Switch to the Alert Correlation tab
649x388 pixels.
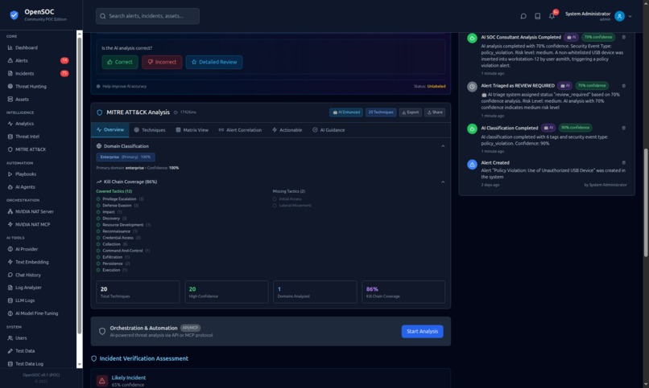pyautogui.click(x=240, y=130)
